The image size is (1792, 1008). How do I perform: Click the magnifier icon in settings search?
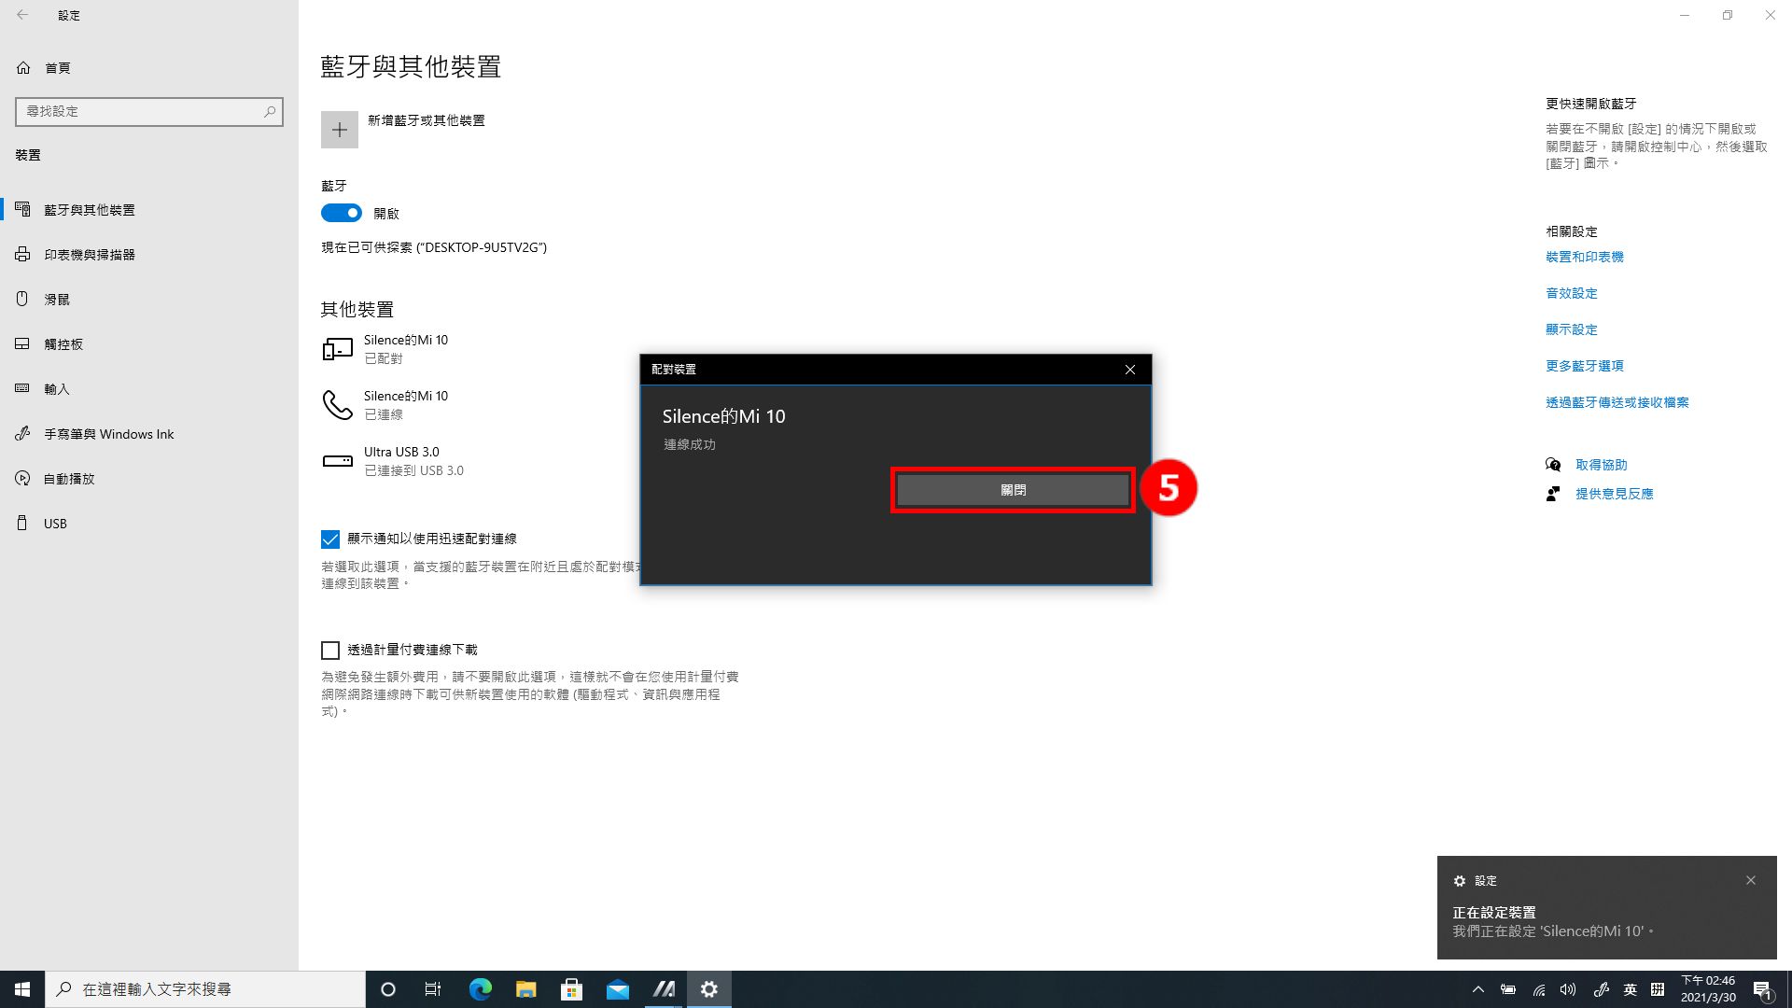(270, 112)
